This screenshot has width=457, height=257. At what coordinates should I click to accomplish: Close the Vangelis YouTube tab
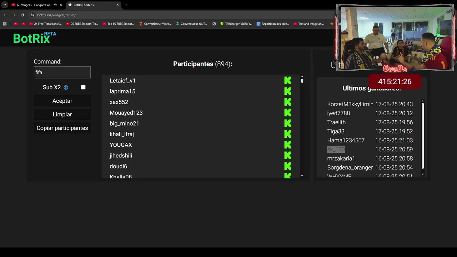tap(61, 5)
